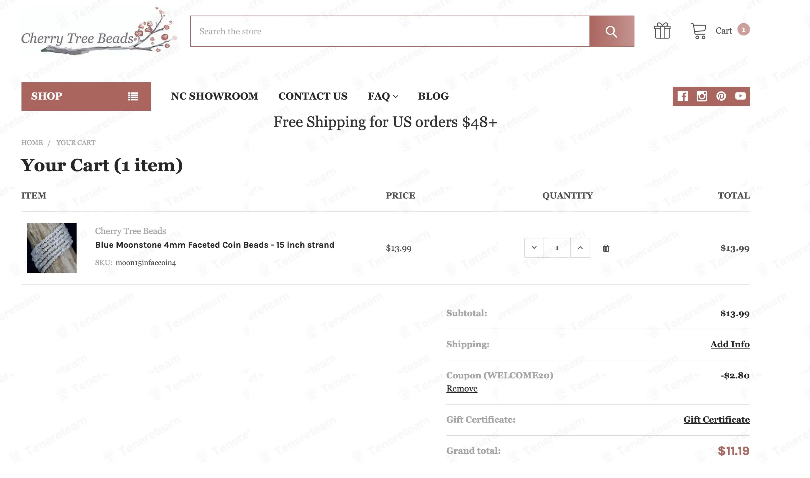Click Add Info for shipping

click(730, 344)
